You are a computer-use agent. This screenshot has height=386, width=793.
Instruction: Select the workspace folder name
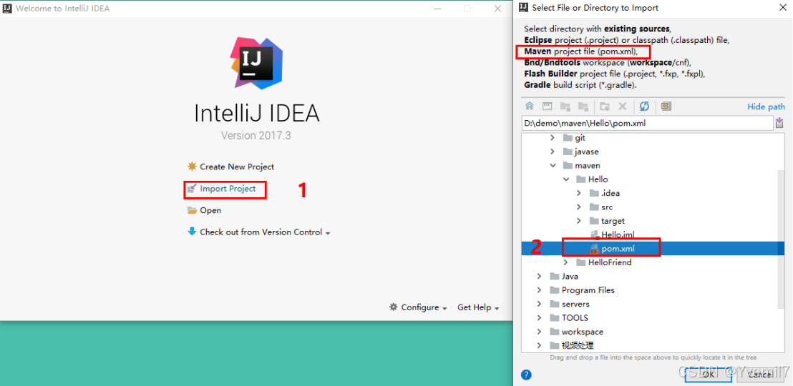[582, 332]
